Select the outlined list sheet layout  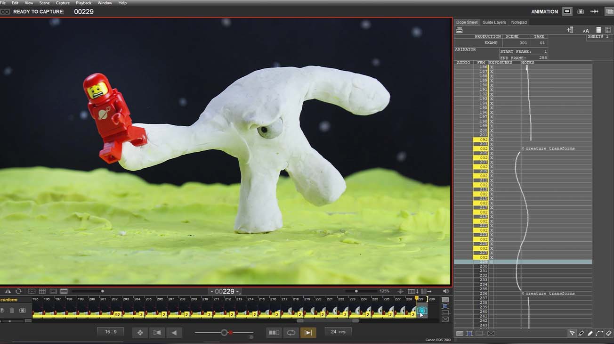[x=608, y=30]
